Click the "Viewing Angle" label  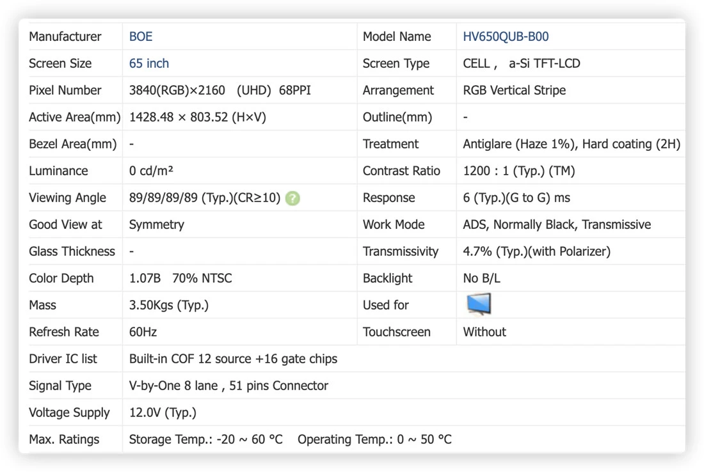[x=67, y=198]
